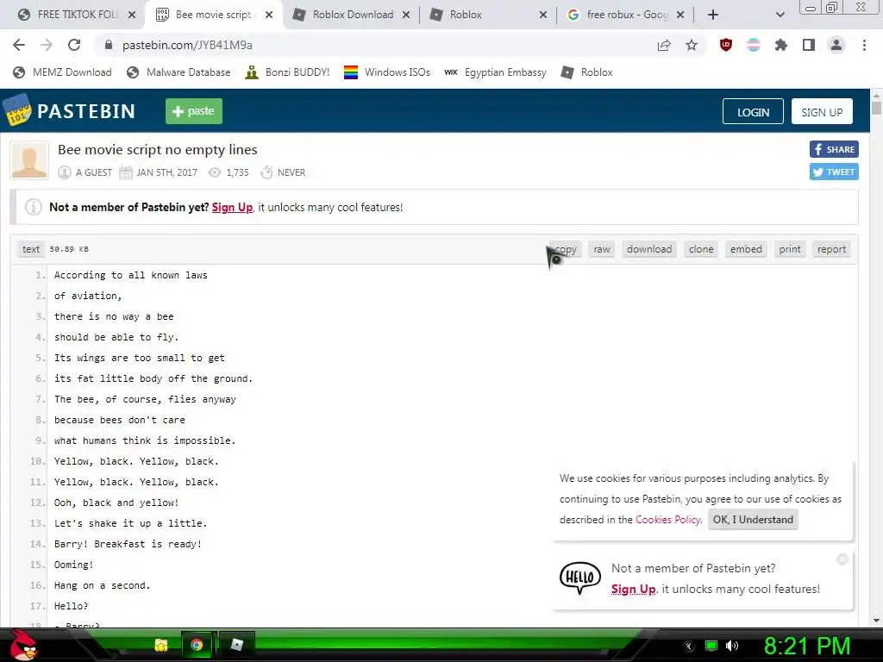Show hidden tray icons arrow
Screen dimensions: 883x662
pos(689,646)
